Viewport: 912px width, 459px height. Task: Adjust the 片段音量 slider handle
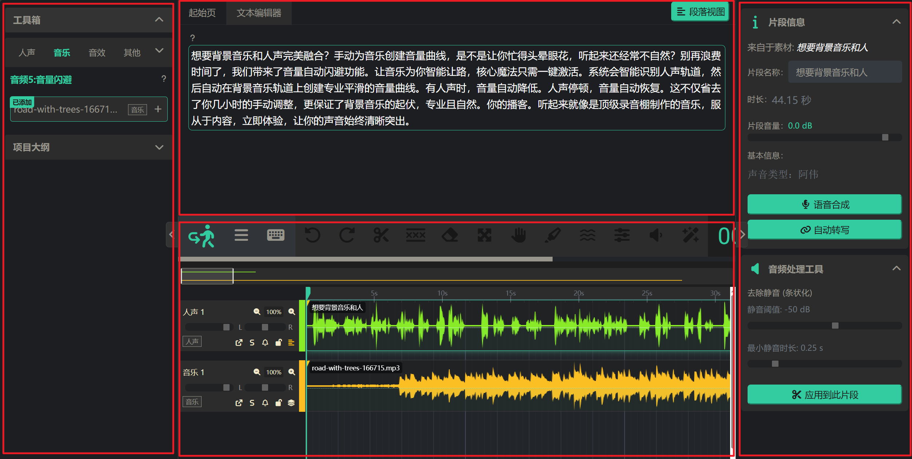[885, 137]
